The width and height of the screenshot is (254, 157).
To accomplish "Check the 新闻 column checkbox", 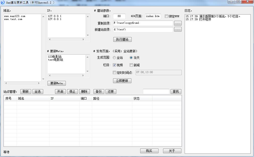I will pos(131,65).
